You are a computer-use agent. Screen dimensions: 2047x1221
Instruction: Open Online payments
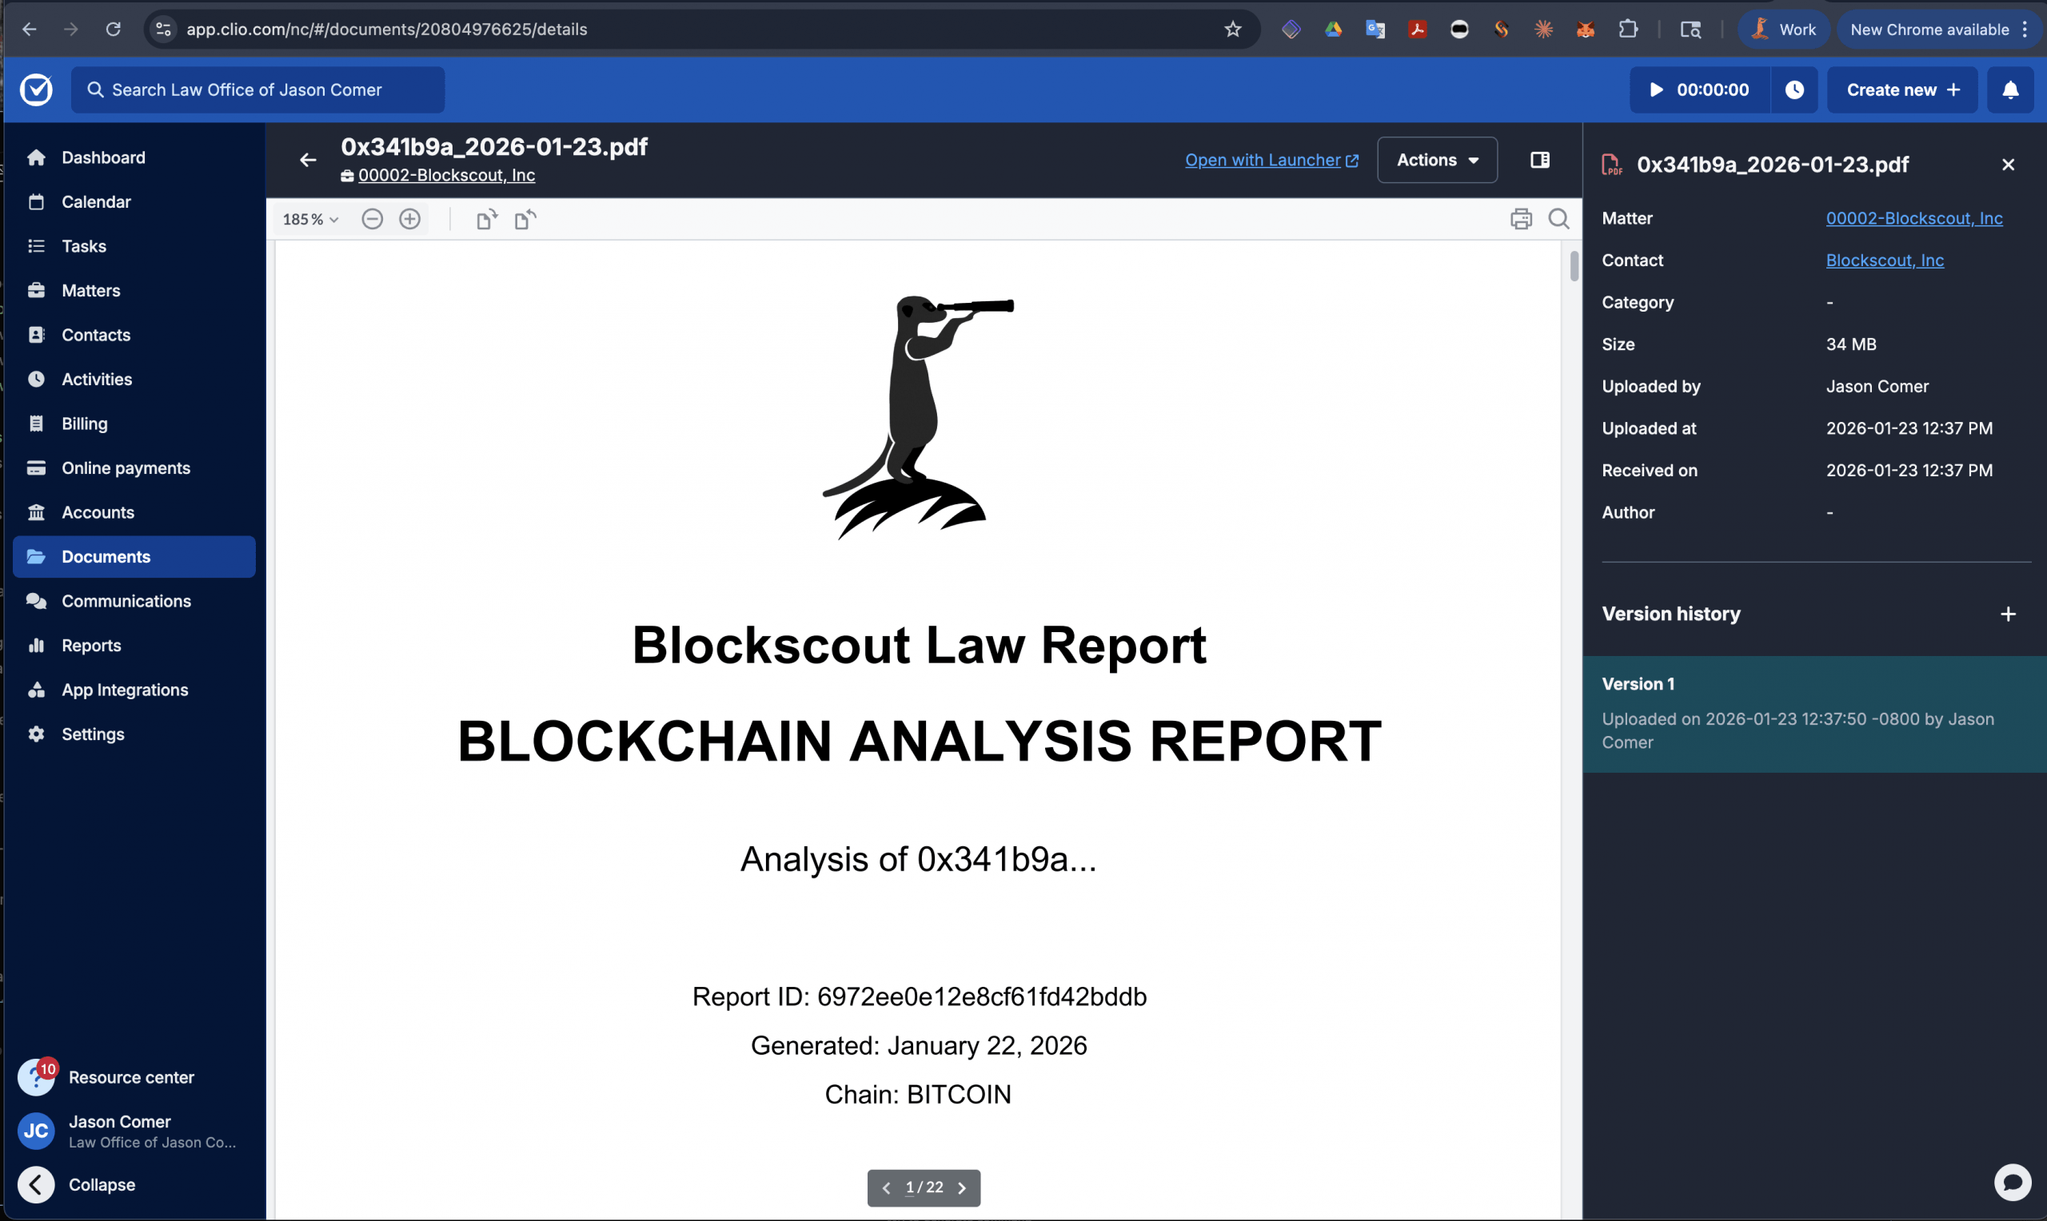coord(134,468)
